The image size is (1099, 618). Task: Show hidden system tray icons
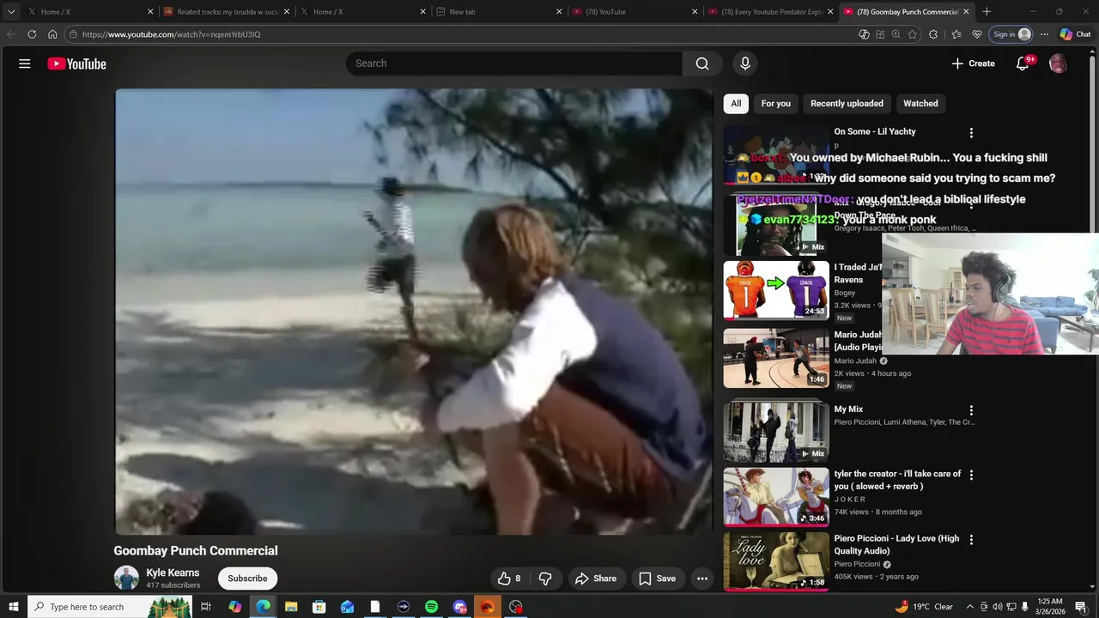970,607
